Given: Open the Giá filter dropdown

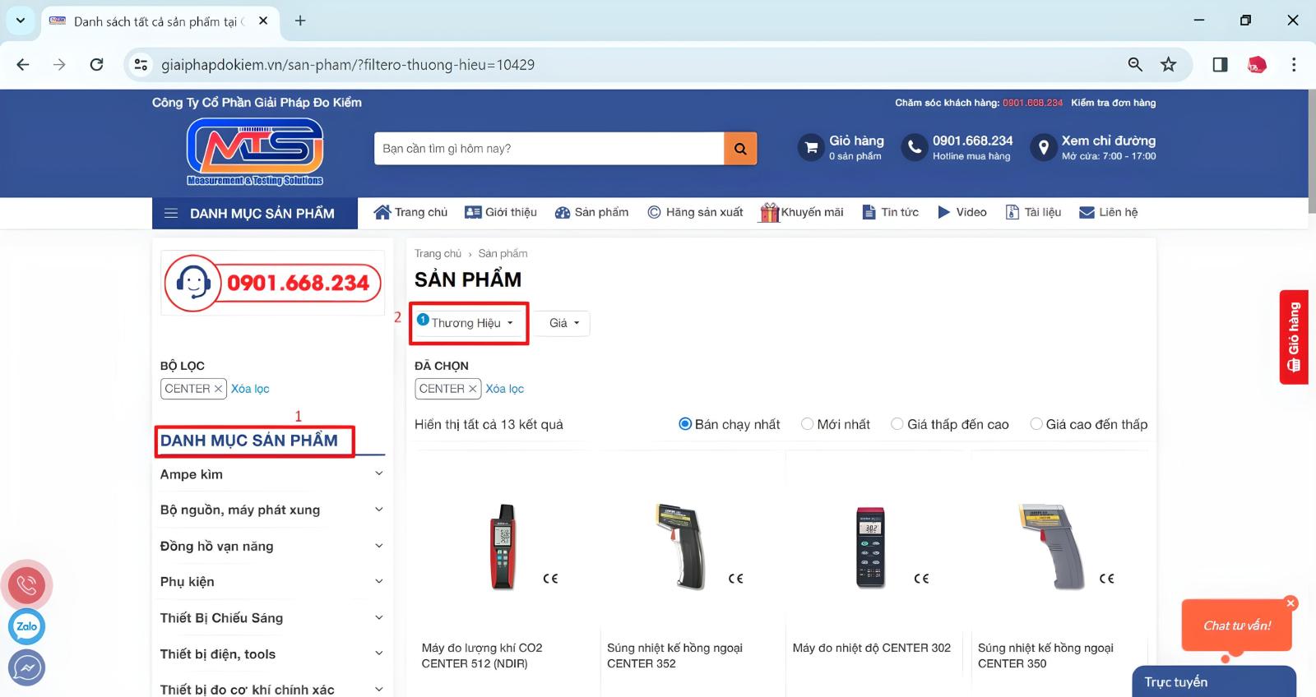Looking at the screenshot, I should pyautogui.click(x=564, y=323).
